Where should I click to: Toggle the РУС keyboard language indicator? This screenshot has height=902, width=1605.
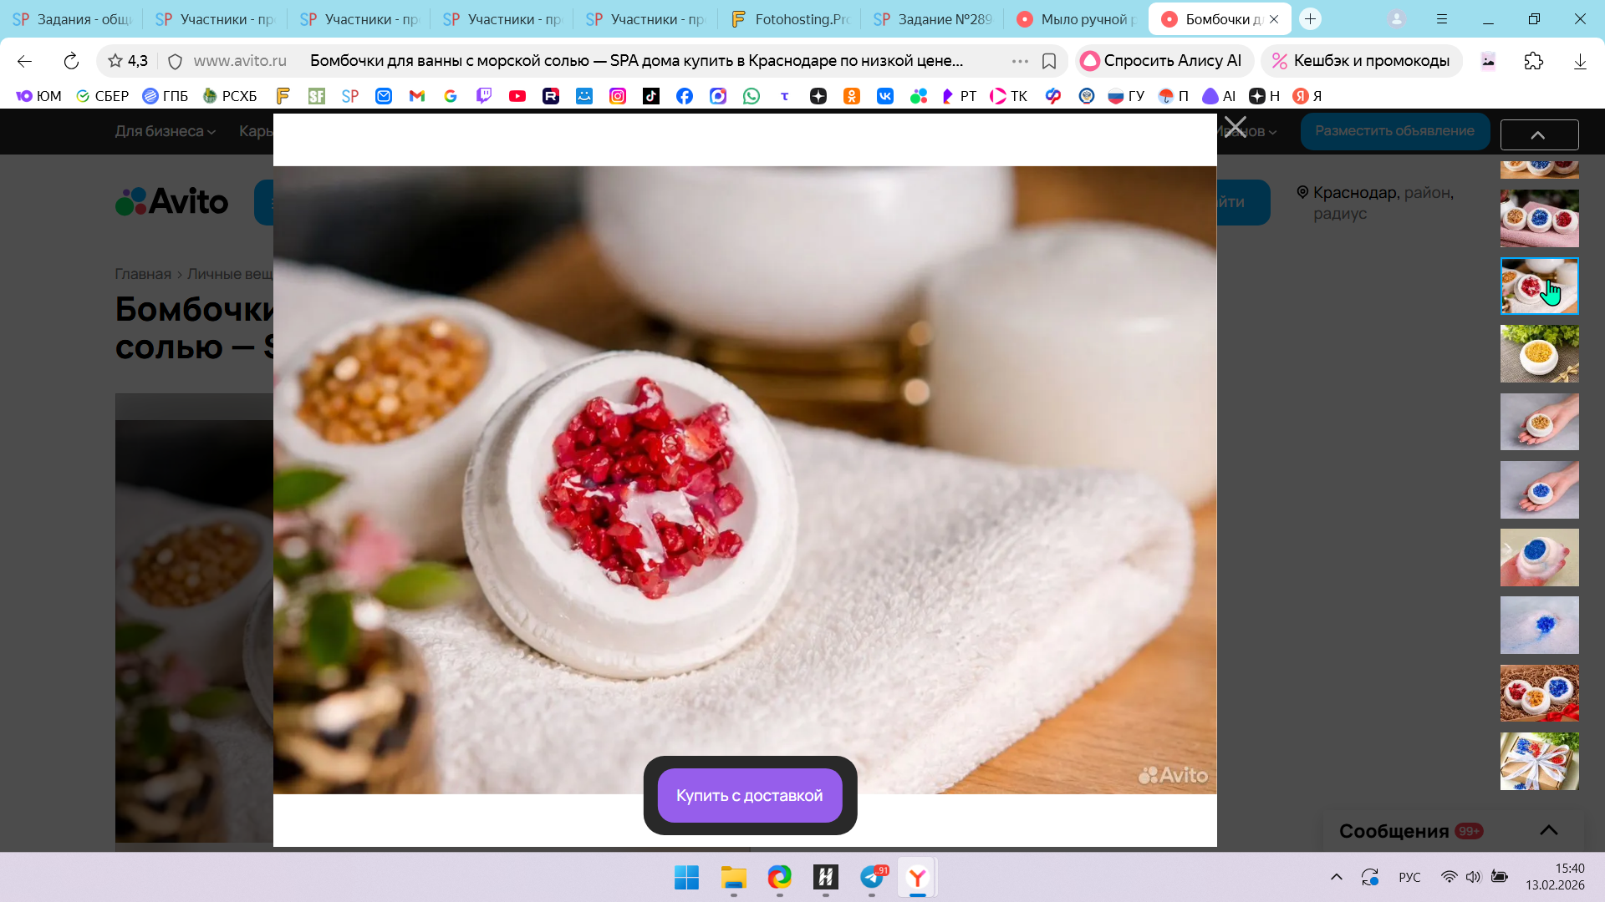(1409, 877)
